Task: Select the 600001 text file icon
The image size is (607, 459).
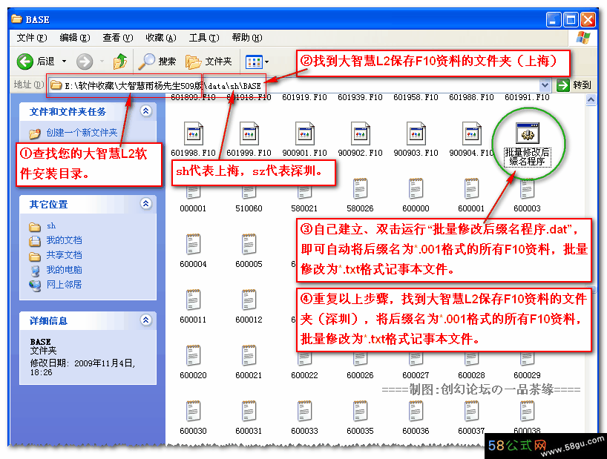Action: coord(471,189)
